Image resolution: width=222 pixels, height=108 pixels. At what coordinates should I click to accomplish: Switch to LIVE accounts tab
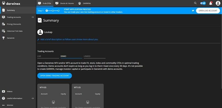coord(48,56)
